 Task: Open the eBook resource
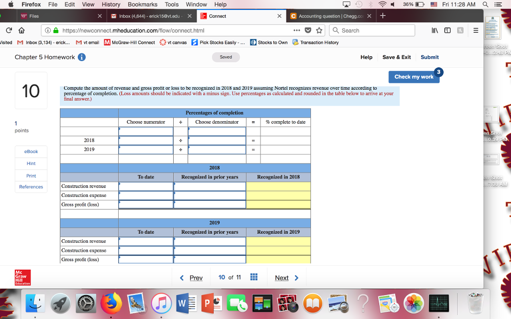31,152
